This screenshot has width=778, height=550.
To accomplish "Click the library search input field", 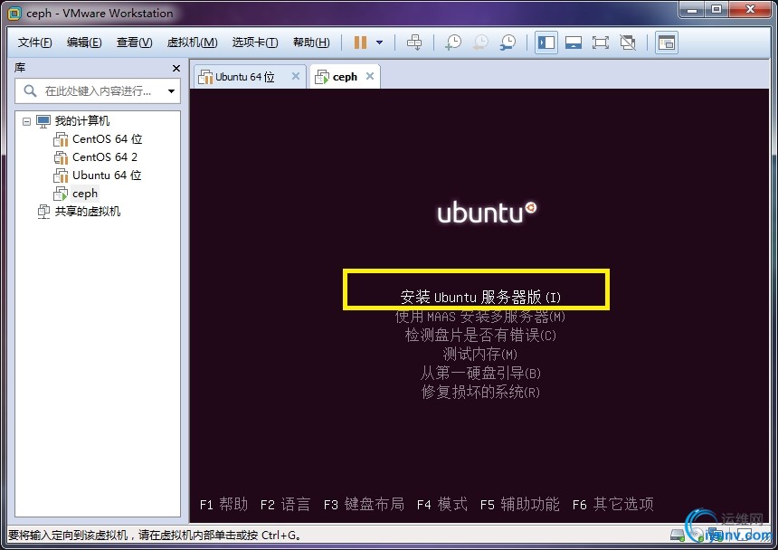I will point(98,91).
